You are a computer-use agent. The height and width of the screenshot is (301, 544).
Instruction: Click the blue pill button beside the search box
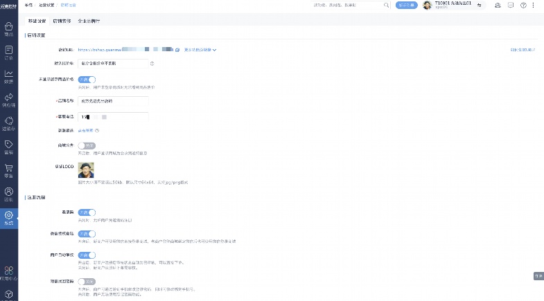406,6
